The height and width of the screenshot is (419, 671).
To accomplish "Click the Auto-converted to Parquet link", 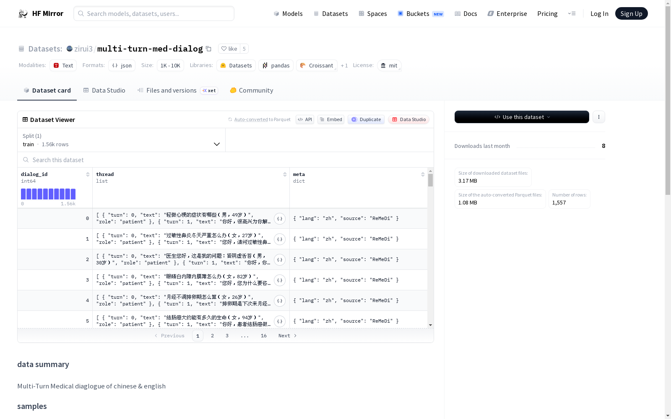I will (251, 119).
